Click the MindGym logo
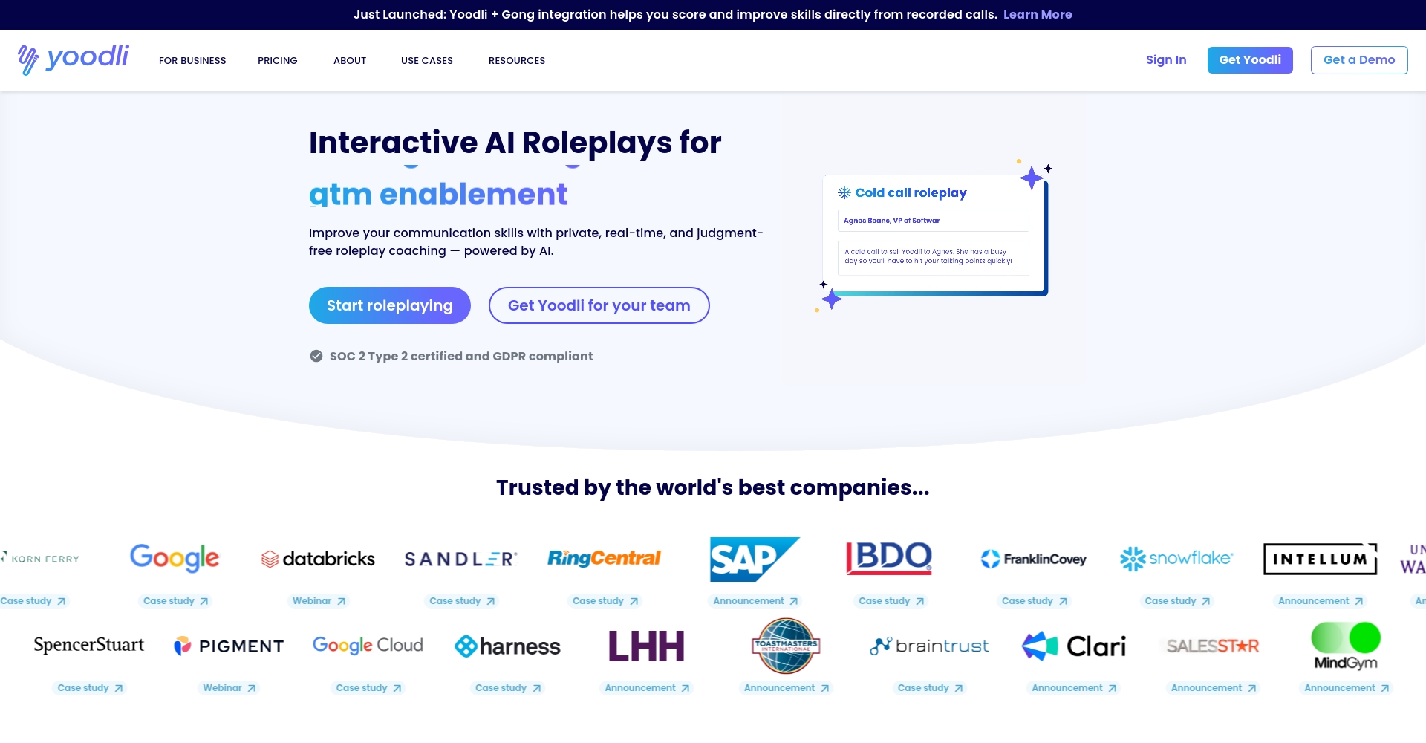 click(x=1345, y=646)
